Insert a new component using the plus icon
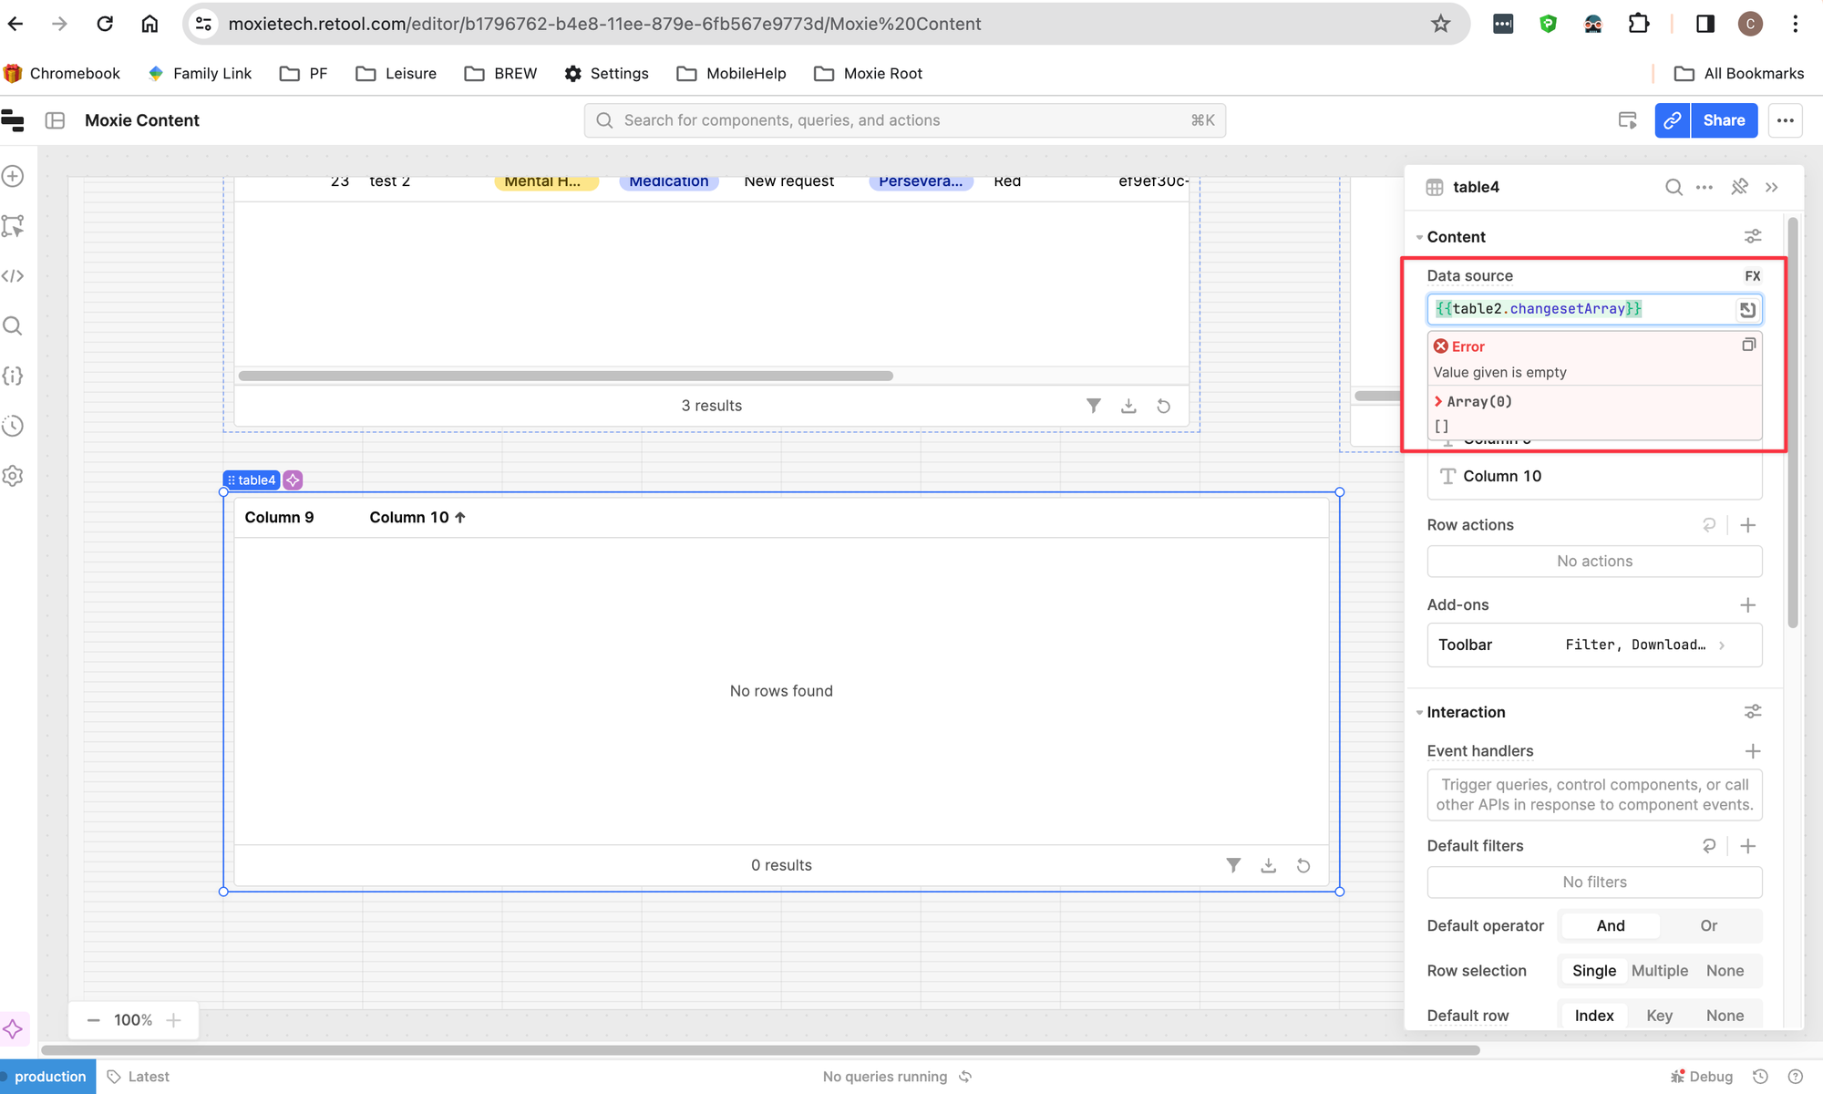 13,176
